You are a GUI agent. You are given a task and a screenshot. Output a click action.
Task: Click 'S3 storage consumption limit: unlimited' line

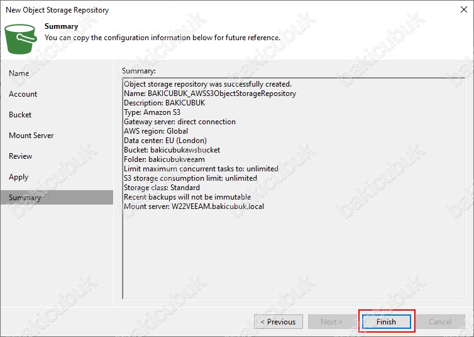pyautogui.click(x=190, y=178)
